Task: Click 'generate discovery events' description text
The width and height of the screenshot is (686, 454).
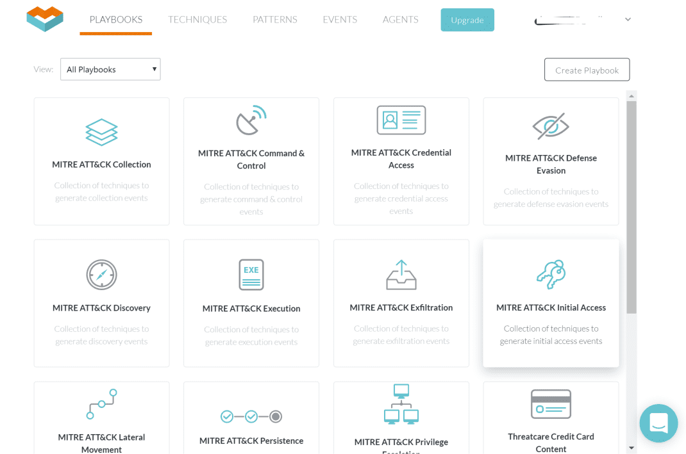Action: 101,341
